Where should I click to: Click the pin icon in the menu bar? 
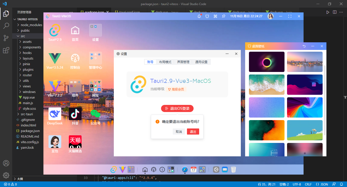coord(224,16)
